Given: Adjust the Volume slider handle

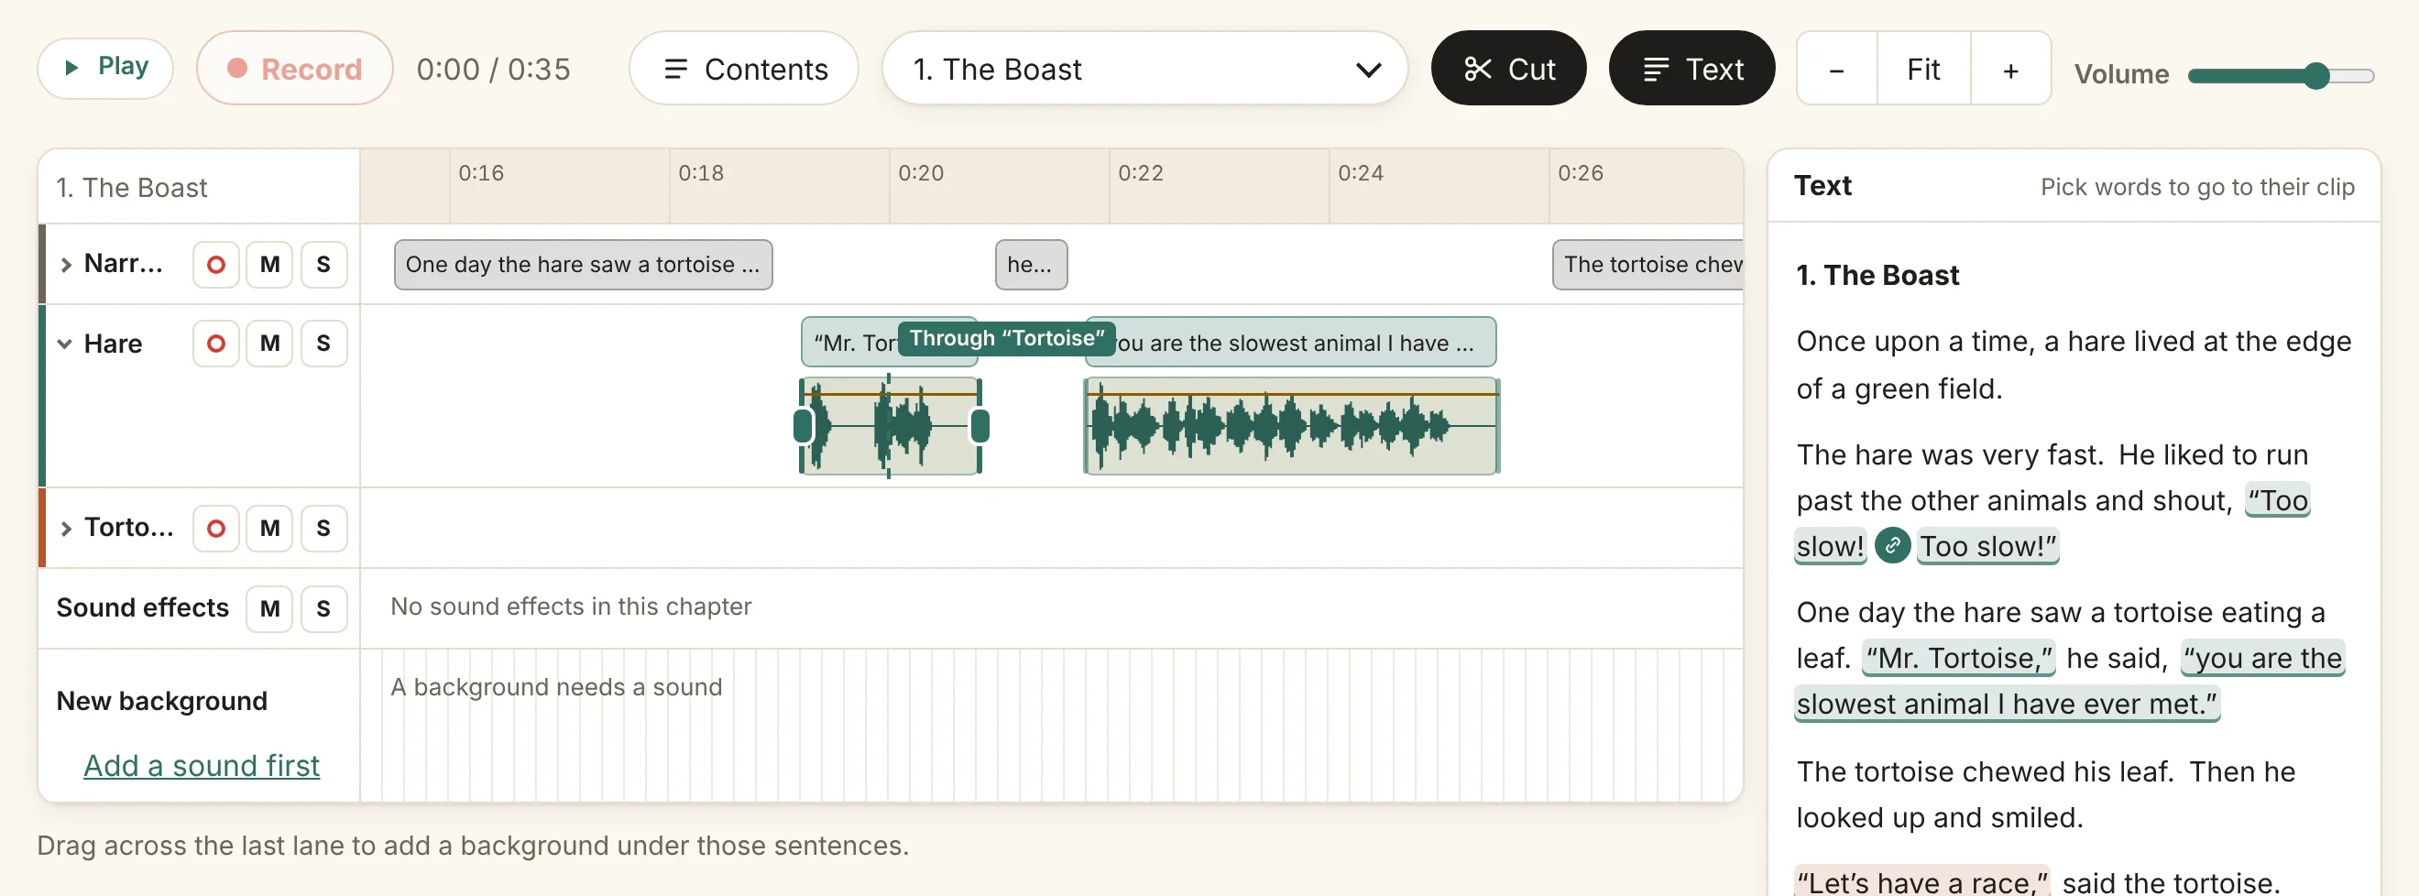Looking at the screenshot, I should pyautogui.click(x=2315, y=75).
